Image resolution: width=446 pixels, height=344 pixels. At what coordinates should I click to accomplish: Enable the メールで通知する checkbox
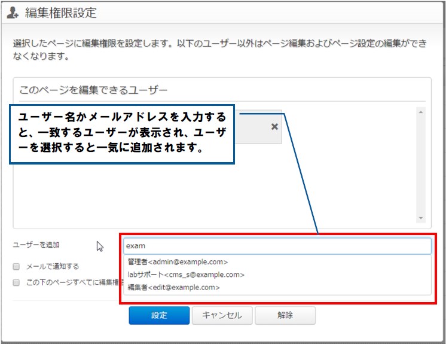click(16, 267)
